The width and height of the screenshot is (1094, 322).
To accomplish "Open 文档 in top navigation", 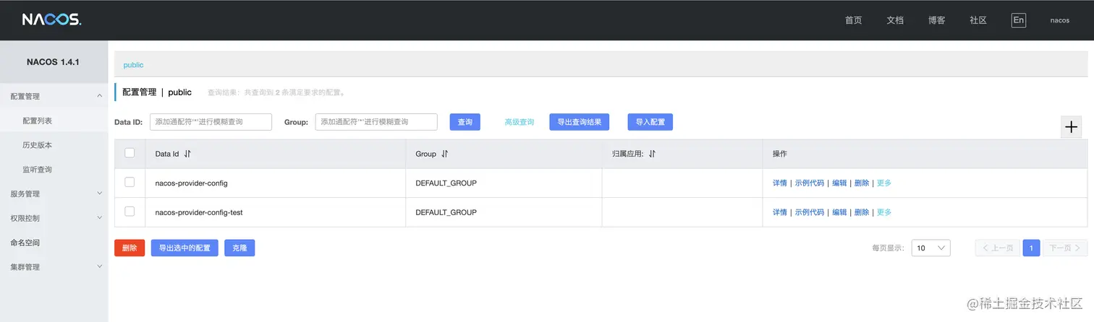I will pos(895,20).
